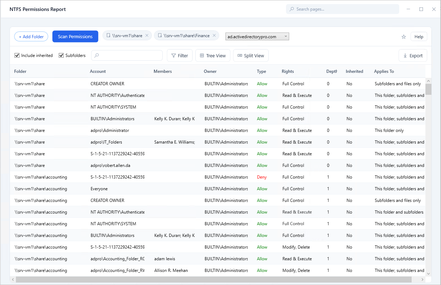
Task: Focus the Search pages field
Action: tap(343, 9)
